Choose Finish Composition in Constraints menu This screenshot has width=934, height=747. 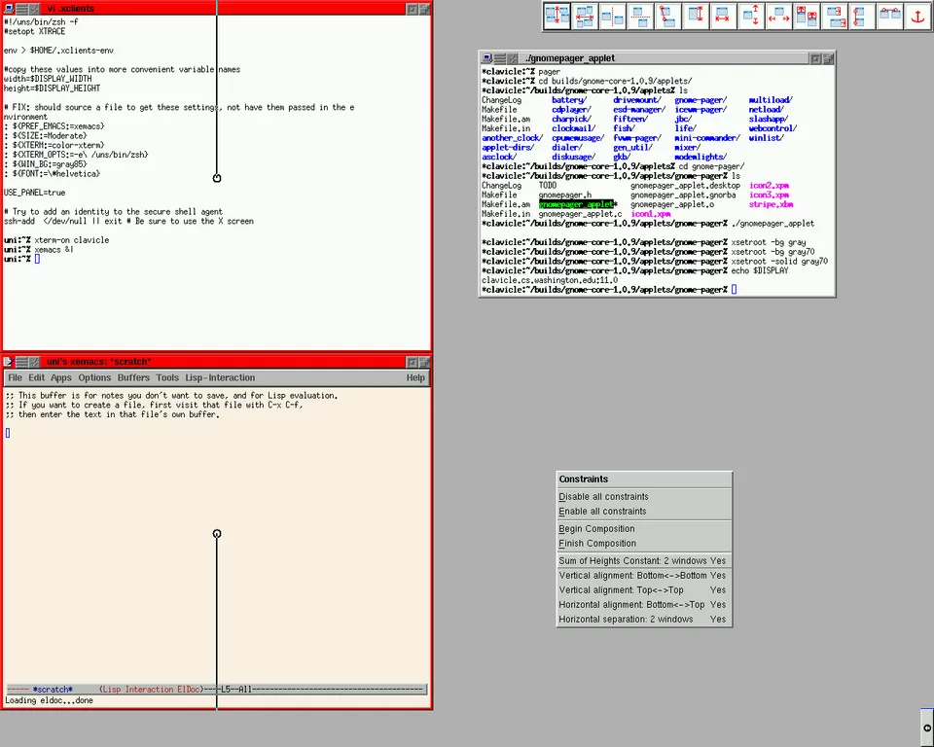(x=644, y=544)
